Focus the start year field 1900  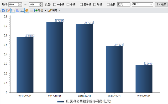tap(13, 4)
